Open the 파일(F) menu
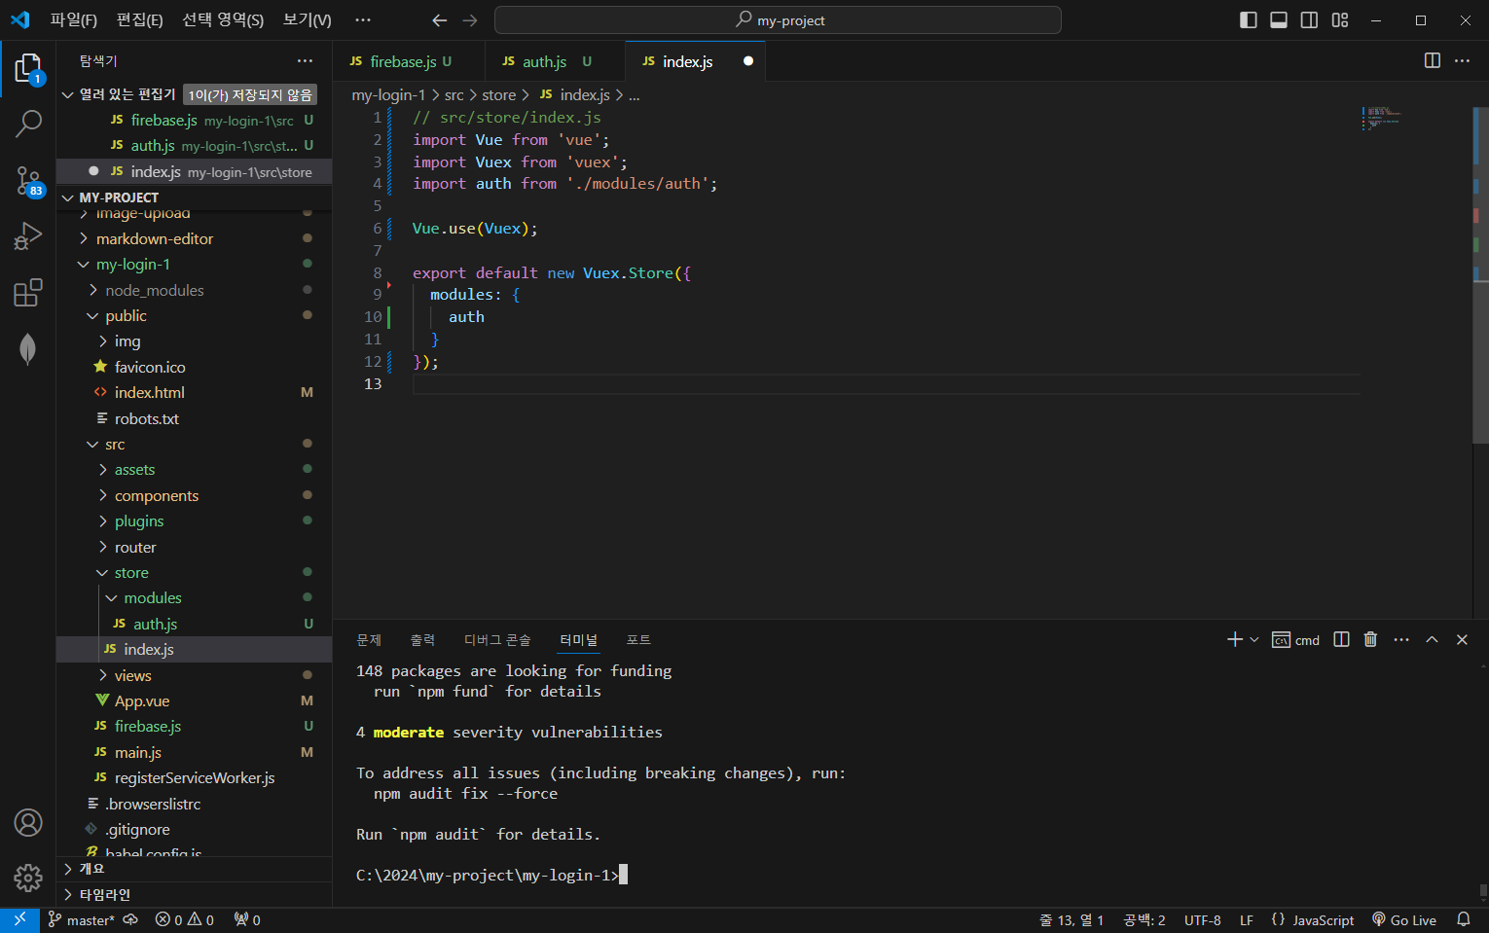Screen dimensions: 1489x933 (x=74, y=19)
